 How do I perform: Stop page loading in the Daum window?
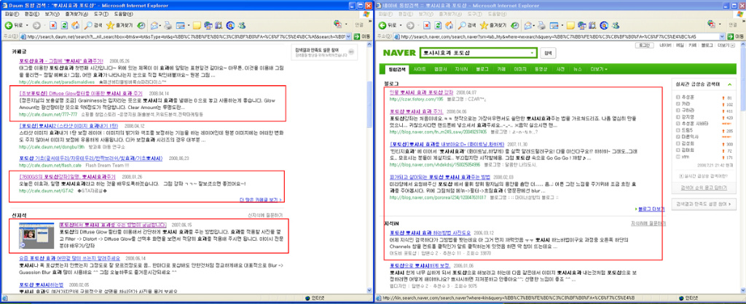(x=52, y=25)
